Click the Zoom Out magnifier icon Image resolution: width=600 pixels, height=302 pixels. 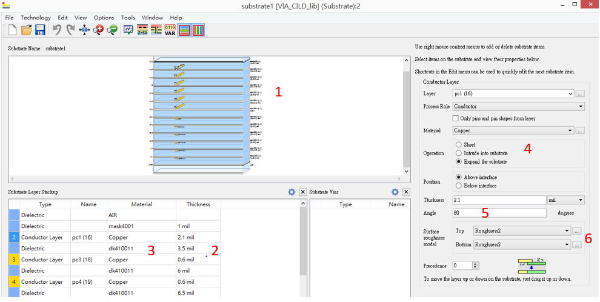(x=112, y=30)
